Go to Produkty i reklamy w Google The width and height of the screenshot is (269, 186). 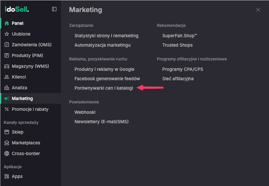click(104, 69)
